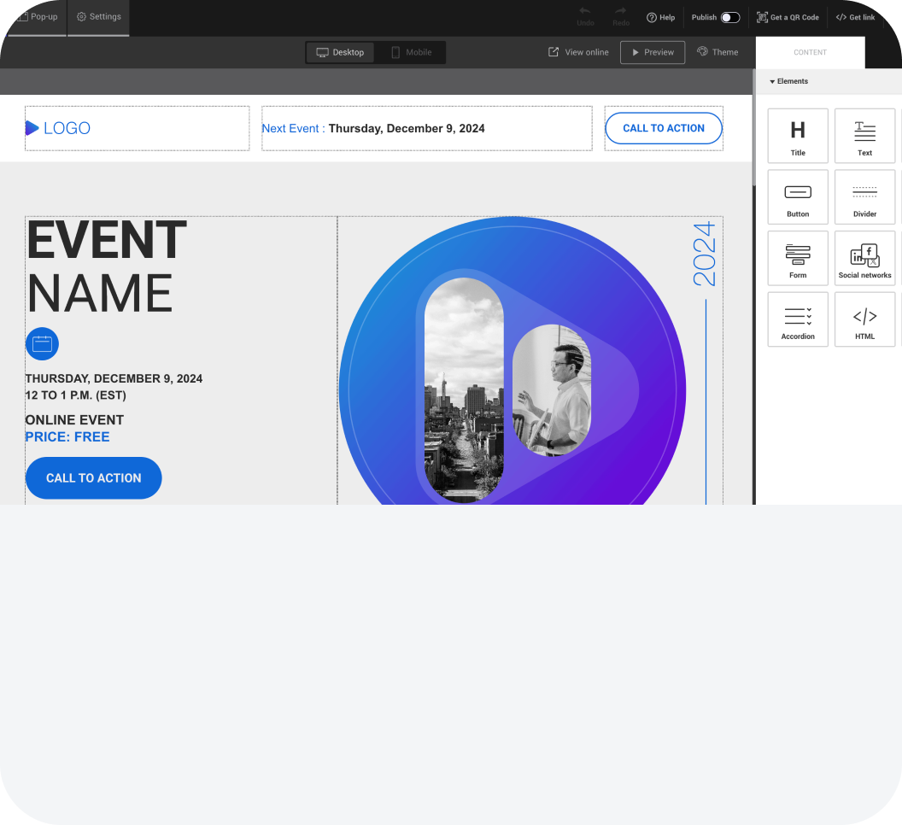Switch to Desktop view
This screenshot has width=902, height=825.
(340, 52)
